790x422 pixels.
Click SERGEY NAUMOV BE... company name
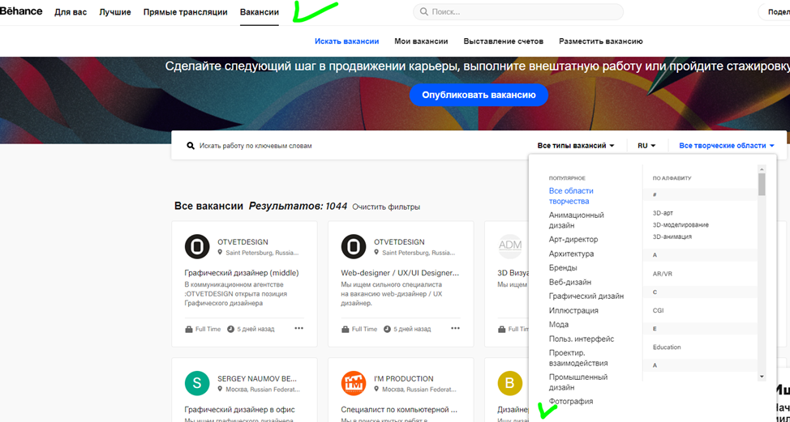tap(257, 379)
